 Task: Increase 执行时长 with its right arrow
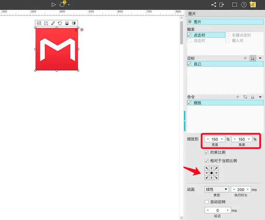click(x=248, y=189)
